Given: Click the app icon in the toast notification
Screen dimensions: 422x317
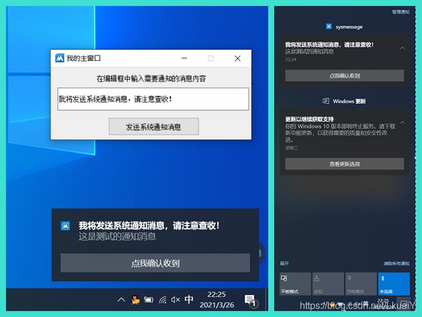Looking at the screenshot, I should point(65,226).
